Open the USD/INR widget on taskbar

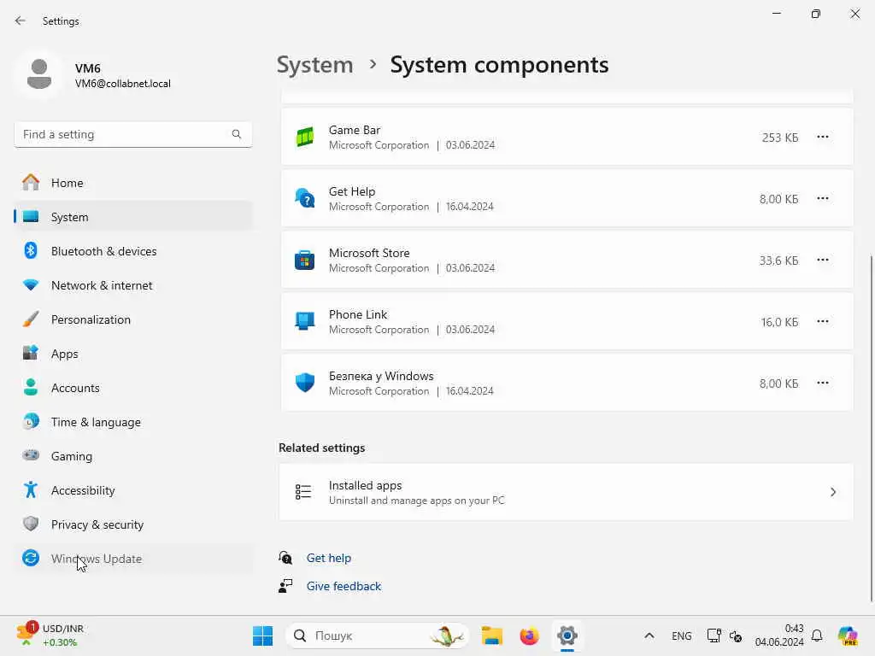(50, 635)
